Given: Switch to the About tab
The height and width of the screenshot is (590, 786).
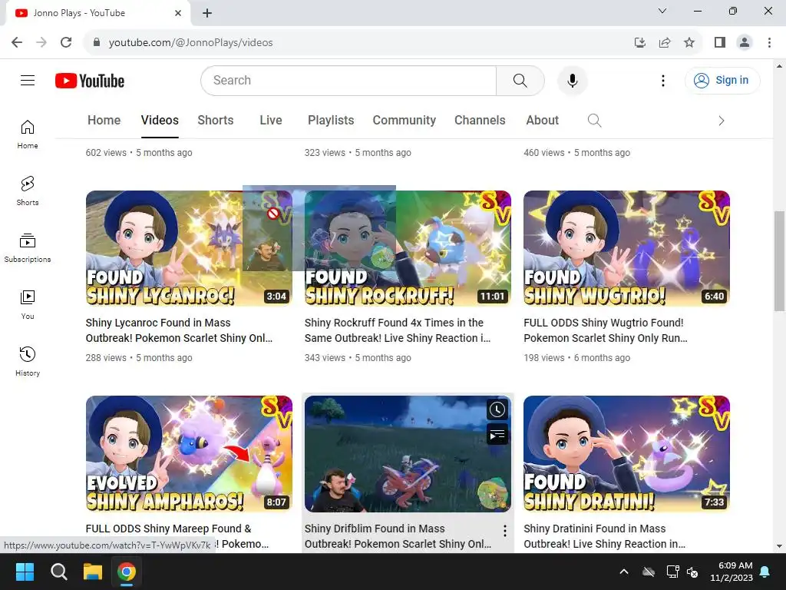Looking at the screenshot, I should [543, 121].
